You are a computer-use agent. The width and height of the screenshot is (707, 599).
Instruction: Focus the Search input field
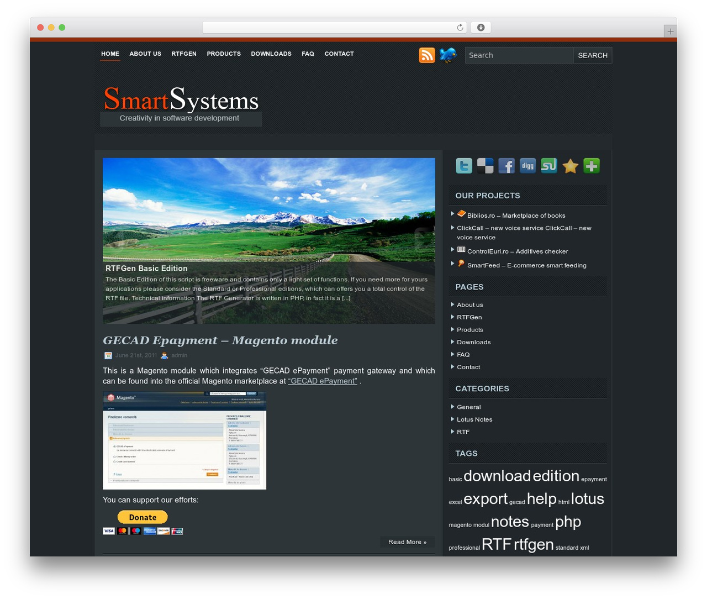coord(519,55)
